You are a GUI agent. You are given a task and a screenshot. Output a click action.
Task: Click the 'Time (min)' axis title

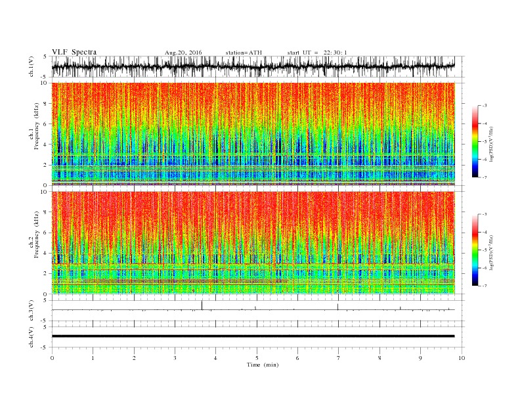(x=263, y=365)
